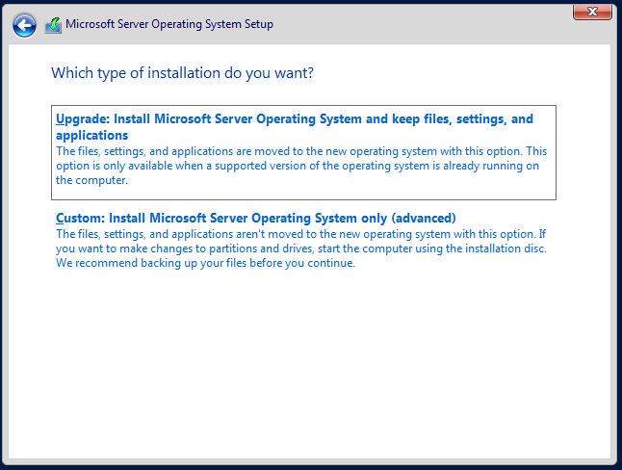Select the Upgrade installation option heading
The image size is (622, 470).
click(295, 127)
